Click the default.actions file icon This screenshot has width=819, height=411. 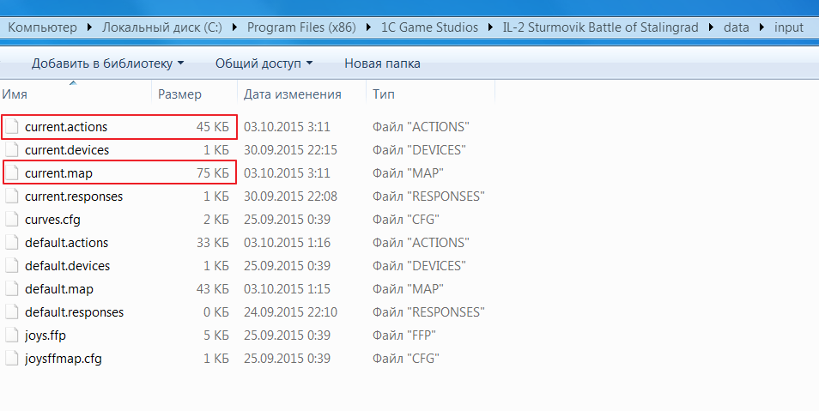tap(11, 242)
